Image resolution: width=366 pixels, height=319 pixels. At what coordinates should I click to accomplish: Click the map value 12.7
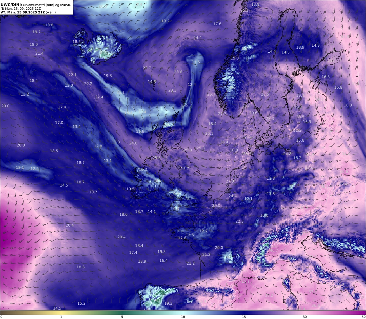tap(204, 231)
